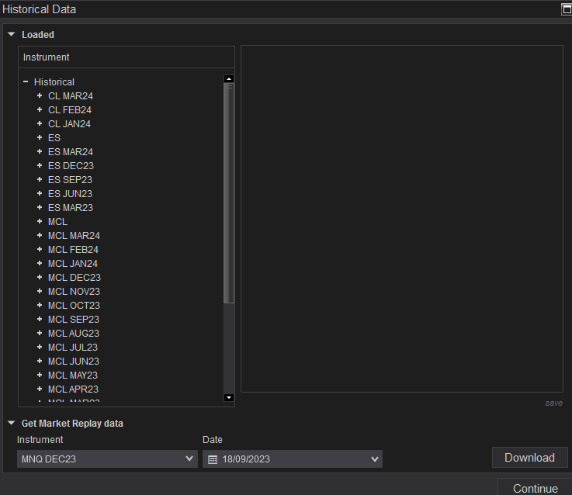Screen dimensions: 572x495
Task: Click the Continue button
Action: click(x=536, y=488)
